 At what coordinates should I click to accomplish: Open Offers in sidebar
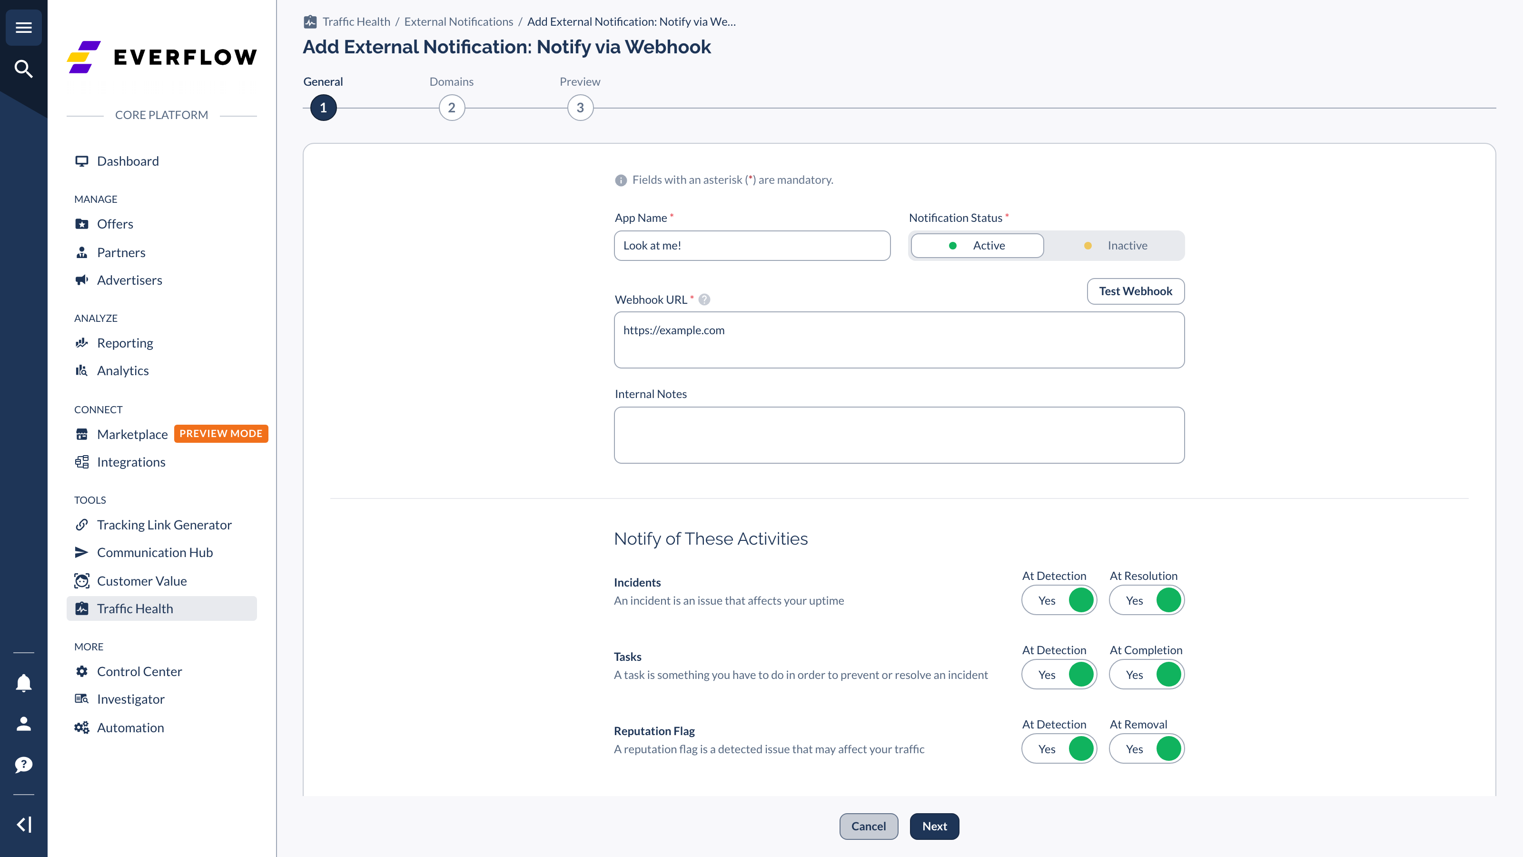pyautogui.click(x=115, y=224)
